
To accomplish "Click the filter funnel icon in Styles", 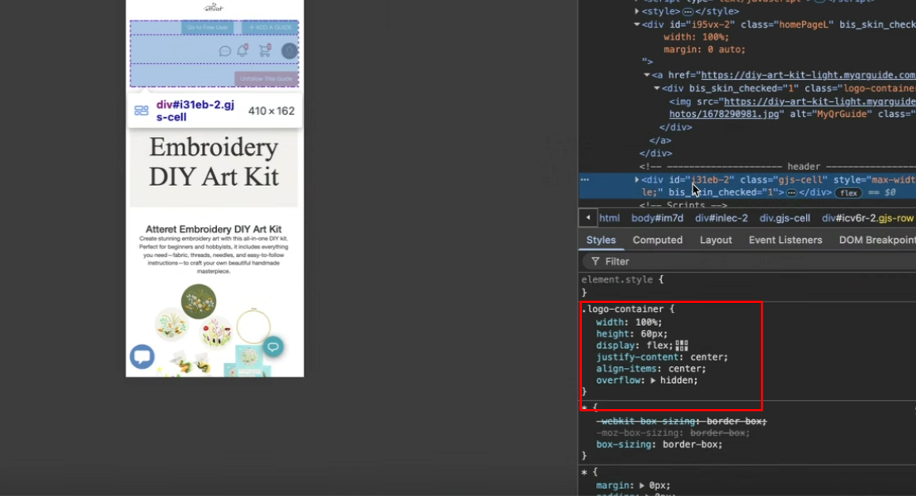I will pyautogui.click(x=595, y=261).
